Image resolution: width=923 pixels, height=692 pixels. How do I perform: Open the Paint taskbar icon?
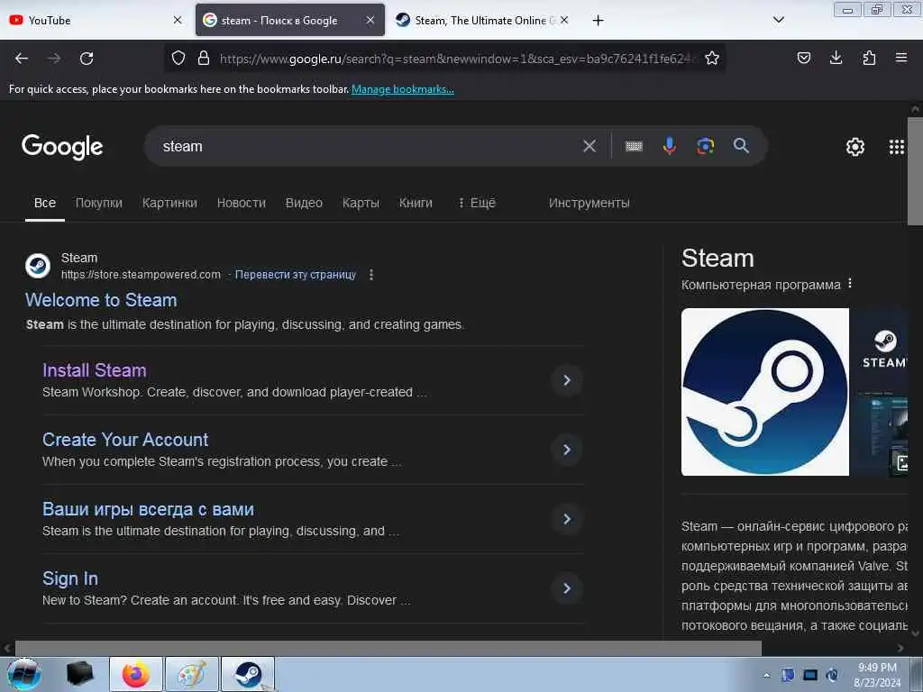click(192, 674)
